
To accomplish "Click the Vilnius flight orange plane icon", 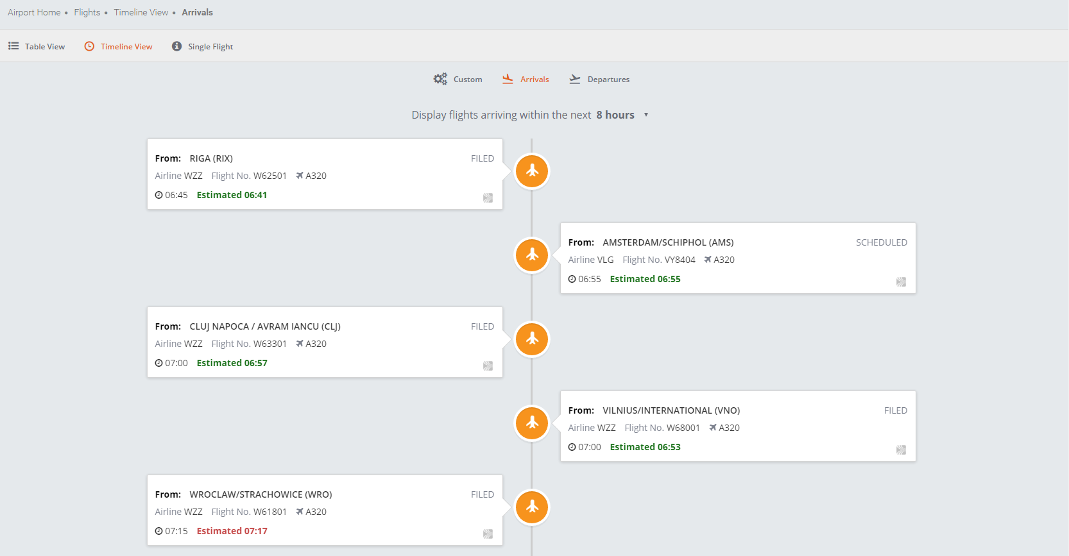I will [x=532, y=423].
